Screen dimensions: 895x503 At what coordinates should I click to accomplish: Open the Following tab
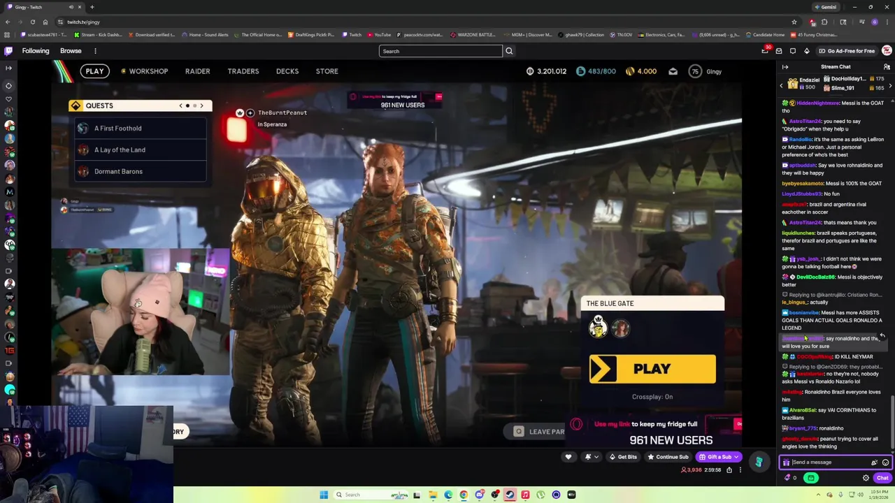coord(36,51)
